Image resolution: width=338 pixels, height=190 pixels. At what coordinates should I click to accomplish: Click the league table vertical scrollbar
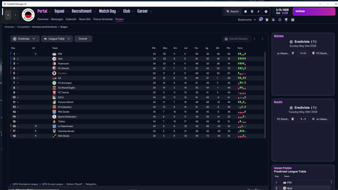[x=265, y=94]
